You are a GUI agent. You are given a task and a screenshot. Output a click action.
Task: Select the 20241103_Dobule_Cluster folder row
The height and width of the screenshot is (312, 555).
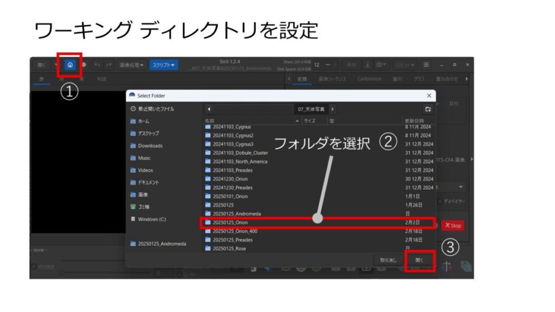(x=318, y=153)
